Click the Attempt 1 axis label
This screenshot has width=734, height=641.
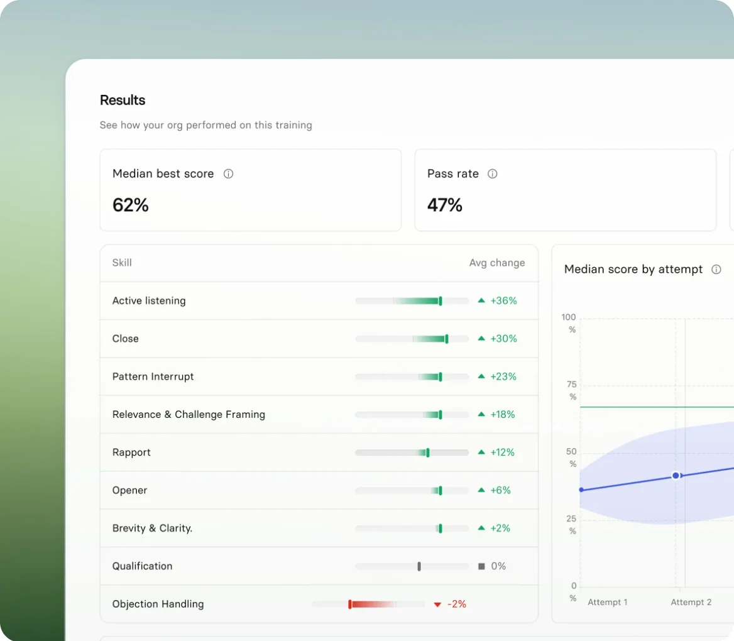click(608, 602)
